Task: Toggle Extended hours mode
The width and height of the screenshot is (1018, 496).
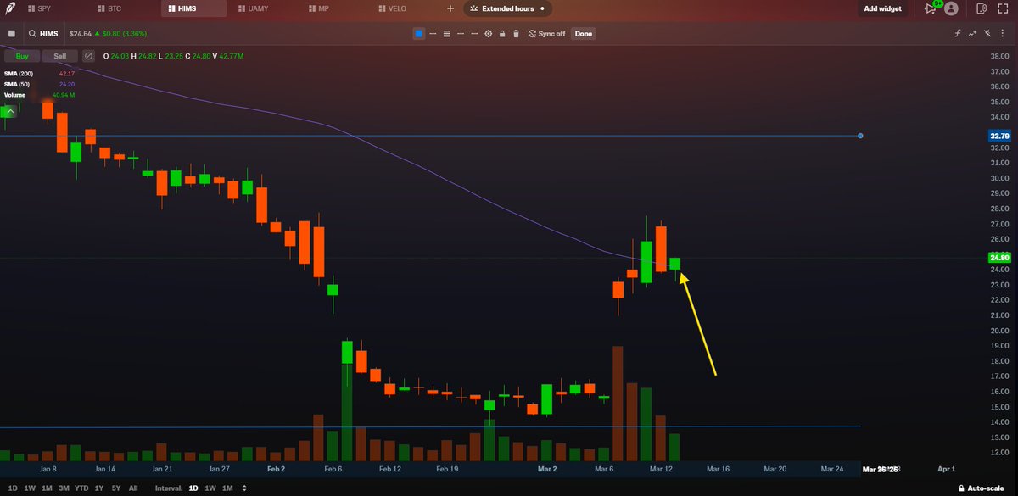Action: pyautogui.click(x=507, y=8)
